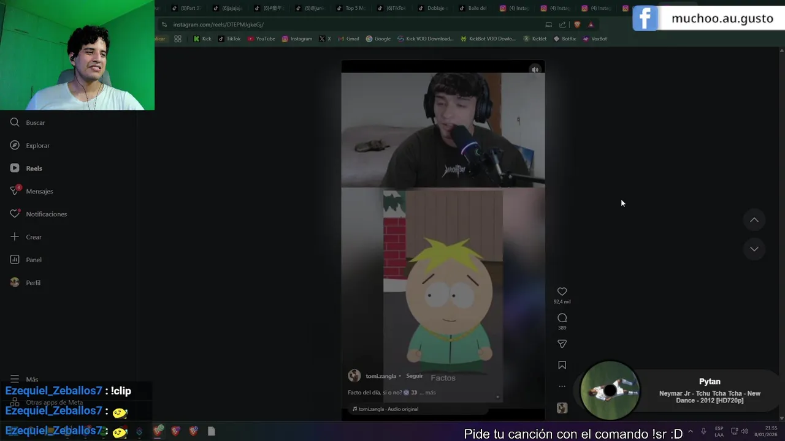The height and width of the screenshot is (441, 785).
Task: Save the reel with bookmark icon
Action: 562,365
